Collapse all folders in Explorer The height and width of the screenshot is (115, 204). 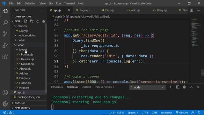(x=44, y=21)
